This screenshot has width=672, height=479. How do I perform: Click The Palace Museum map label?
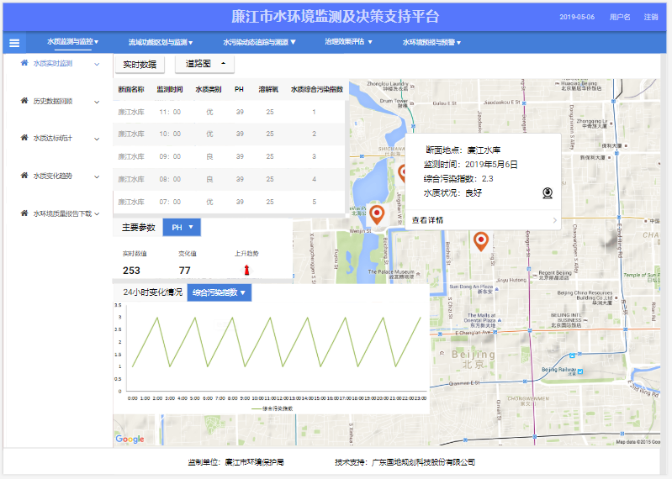pos(391,273)
